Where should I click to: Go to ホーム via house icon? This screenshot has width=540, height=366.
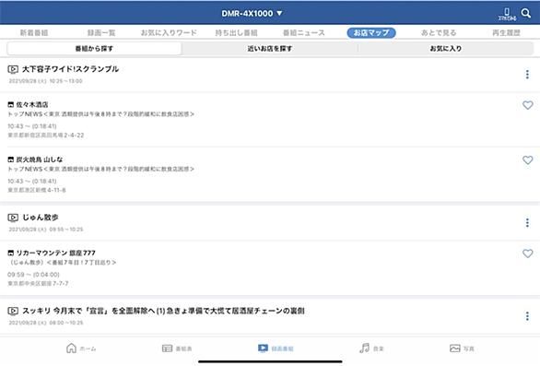(71, 348)
